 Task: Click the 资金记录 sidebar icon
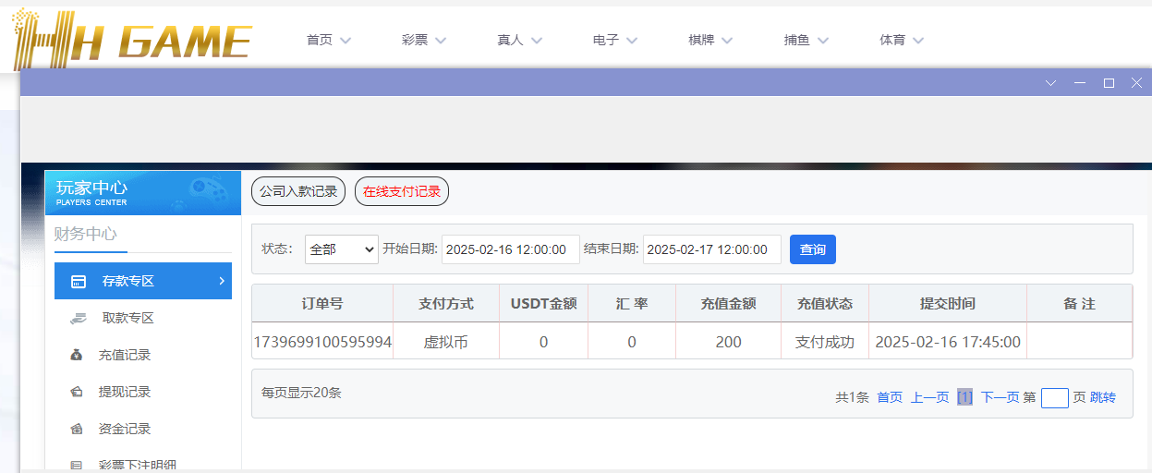coord(78,430)
